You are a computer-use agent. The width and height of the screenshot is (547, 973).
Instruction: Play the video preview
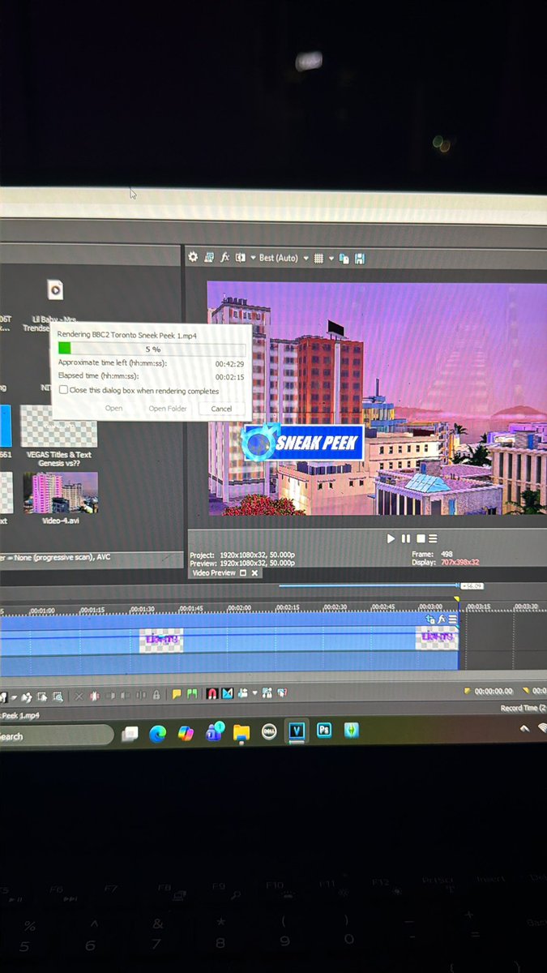391,538
